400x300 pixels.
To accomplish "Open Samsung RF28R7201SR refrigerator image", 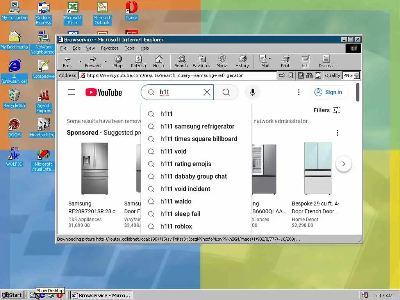I will pos(95,168).
